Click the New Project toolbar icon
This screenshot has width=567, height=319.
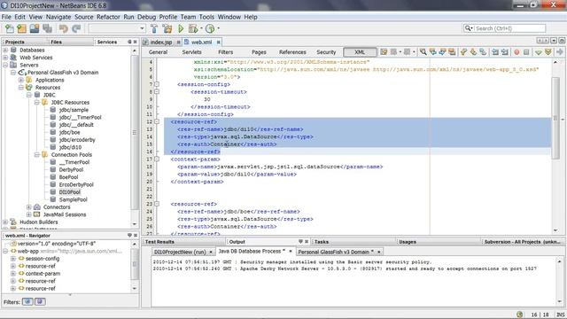pyautogui.click(x=21, y=28)
